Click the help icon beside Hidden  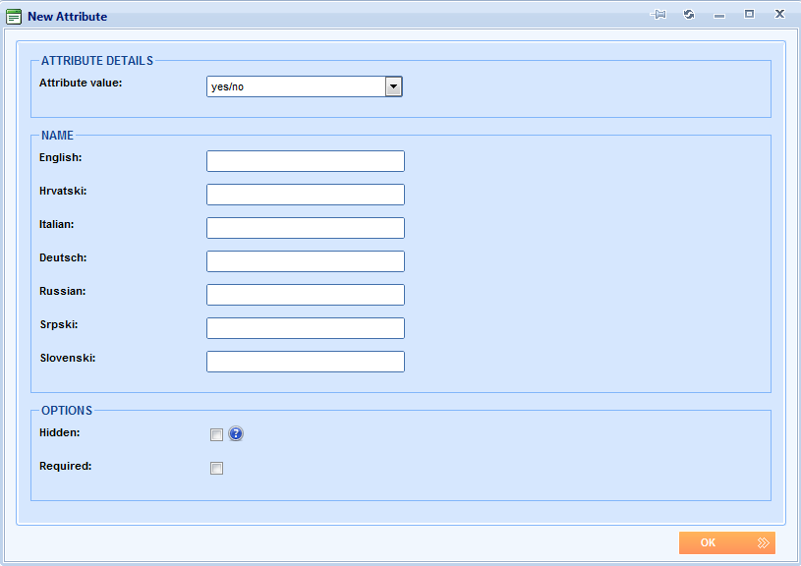(236, 434)
